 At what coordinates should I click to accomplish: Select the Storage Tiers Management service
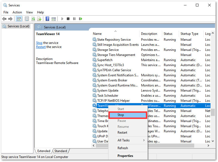(x=151, y=55)
